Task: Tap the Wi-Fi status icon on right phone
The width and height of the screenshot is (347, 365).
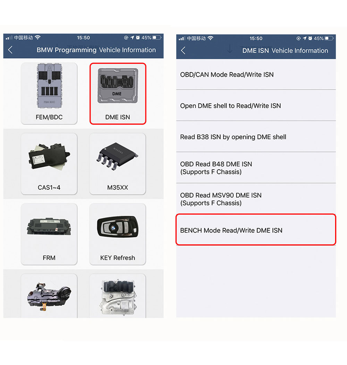Action: point(210,38)
